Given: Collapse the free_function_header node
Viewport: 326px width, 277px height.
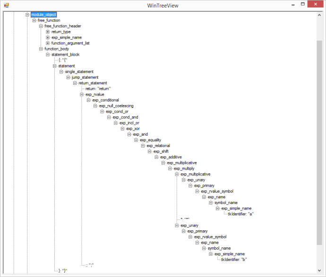Looking at the screenshot, I should click(41, 26).
